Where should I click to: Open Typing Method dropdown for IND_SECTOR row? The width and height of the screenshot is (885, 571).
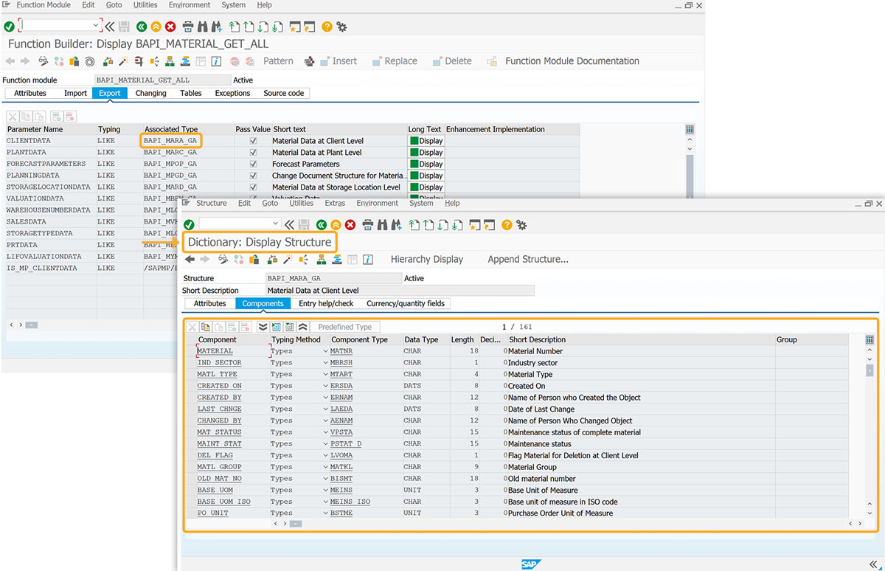325,363
